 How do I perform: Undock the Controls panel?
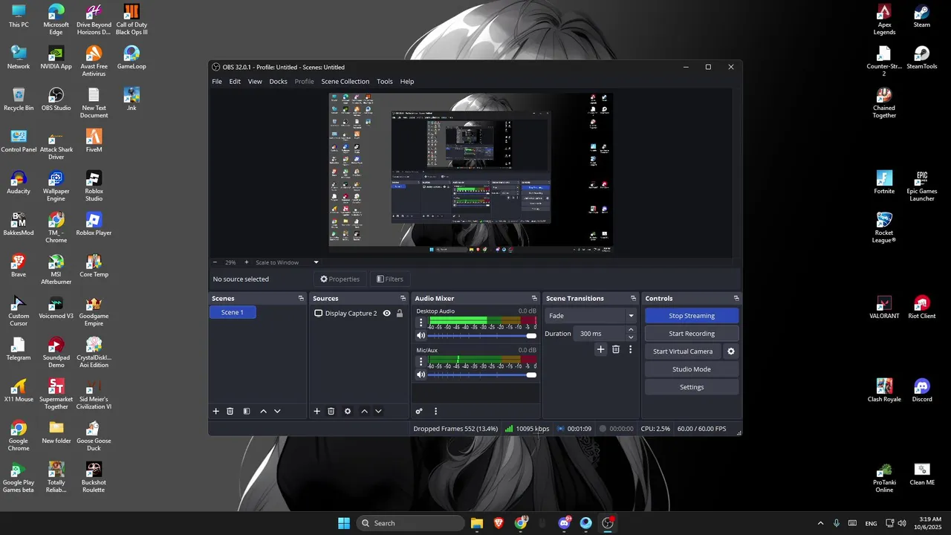pos(736,298)
